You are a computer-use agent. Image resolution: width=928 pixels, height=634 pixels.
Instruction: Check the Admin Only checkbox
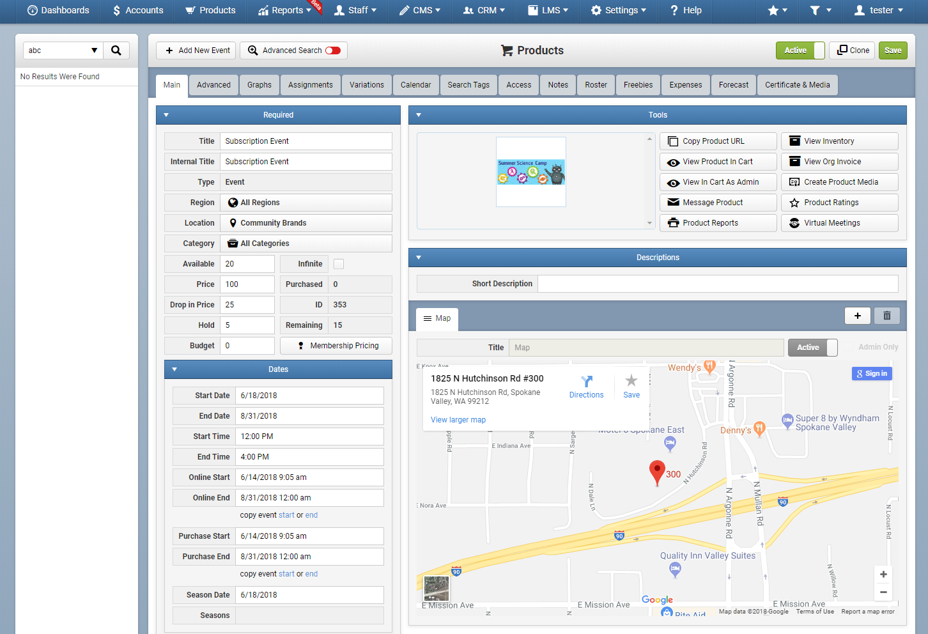click(848, 347)
